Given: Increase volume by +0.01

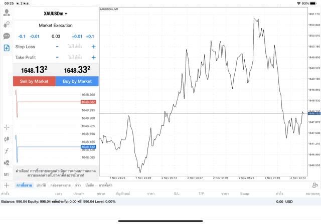Looking at the screenshot, I should click(x=77, y=36).
